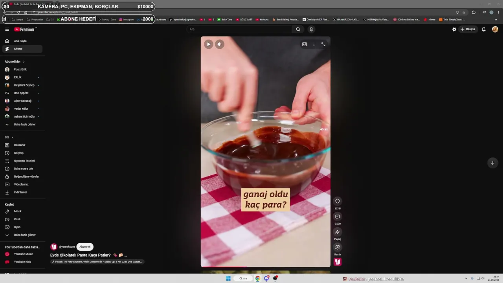The image size is (503, 283).
Task: Seek on the Short's red progress bar
Action: [266, 267]
